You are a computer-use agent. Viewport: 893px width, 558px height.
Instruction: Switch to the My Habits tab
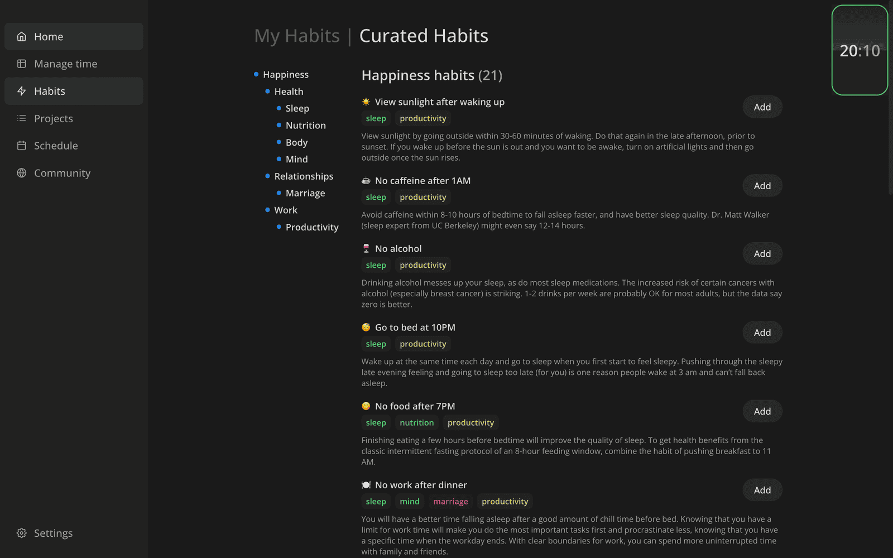(296, 36)
